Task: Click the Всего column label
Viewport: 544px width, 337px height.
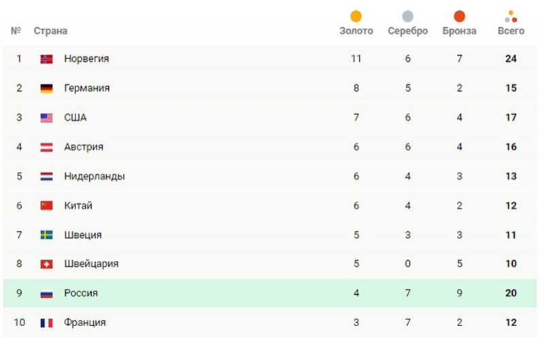Action: click(x=511, y=31)
